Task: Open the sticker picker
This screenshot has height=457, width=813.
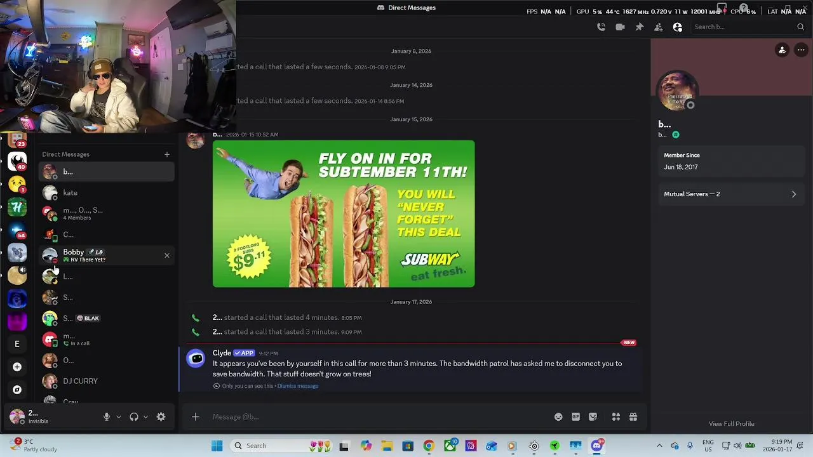Action: tap(593, 417)
